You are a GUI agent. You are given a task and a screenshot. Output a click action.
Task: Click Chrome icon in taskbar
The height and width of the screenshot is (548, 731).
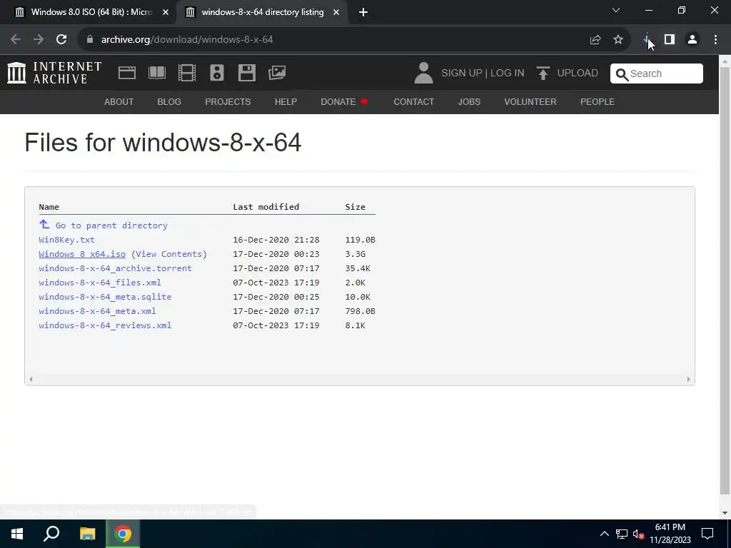[123, 534]
